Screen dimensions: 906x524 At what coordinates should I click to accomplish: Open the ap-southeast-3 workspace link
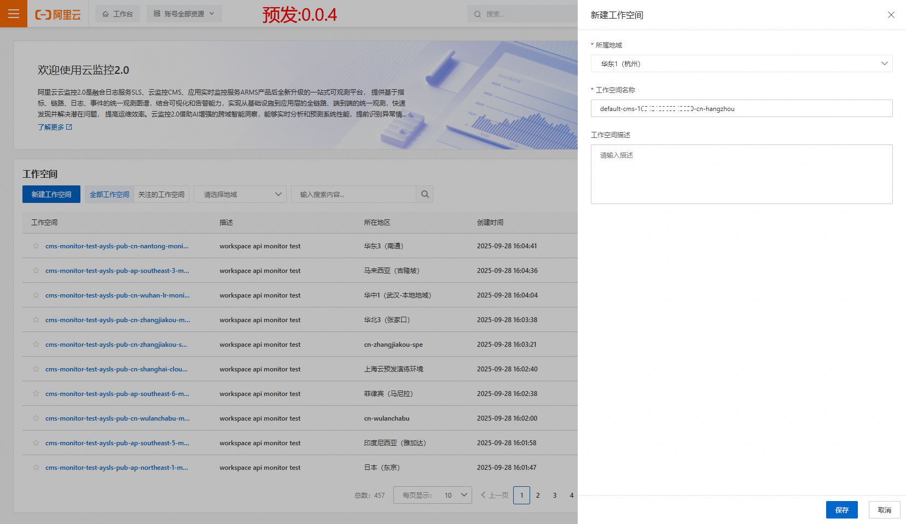click(117, 271)
